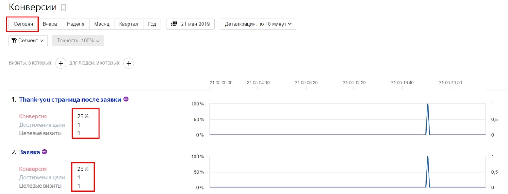Select the Год period
The height and width of the screenshot is (194, 508).
click(152, 24)
